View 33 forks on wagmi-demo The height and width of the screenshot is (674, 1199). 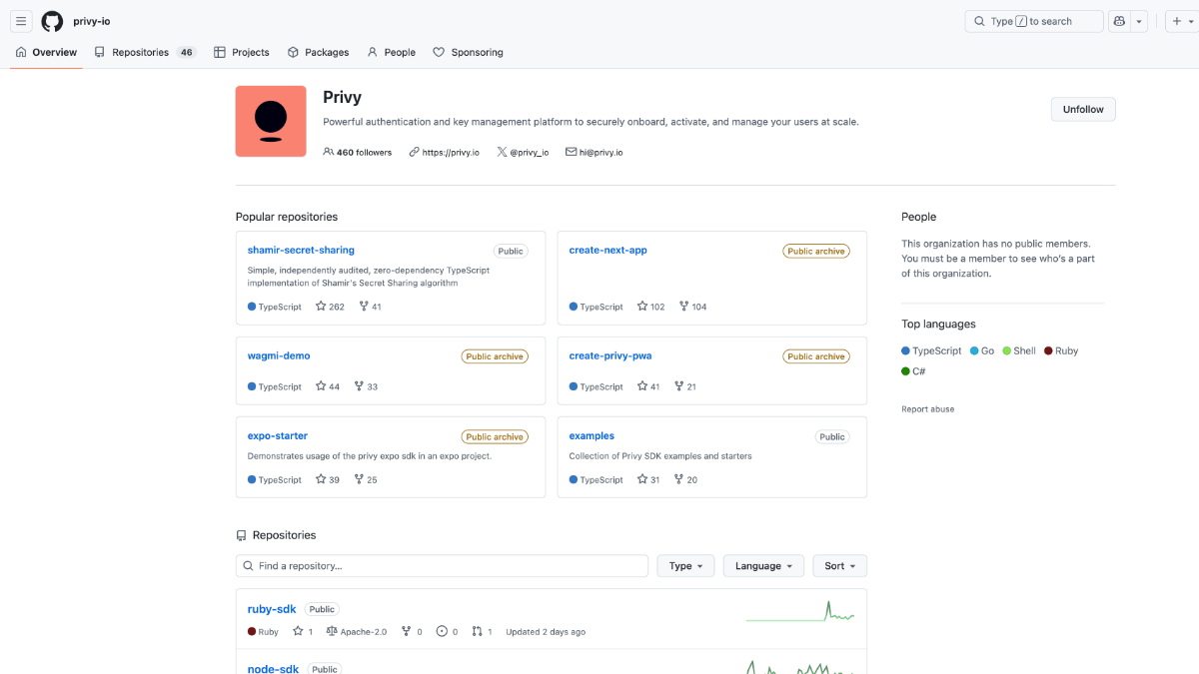[366, 386]
